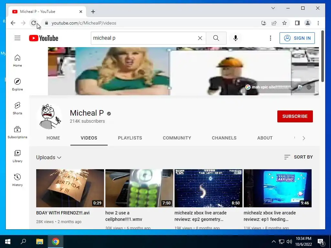Viewport: 331px width, 248px height.
Task: Open File Explorer from the taskbar
Action: [39, 242]
